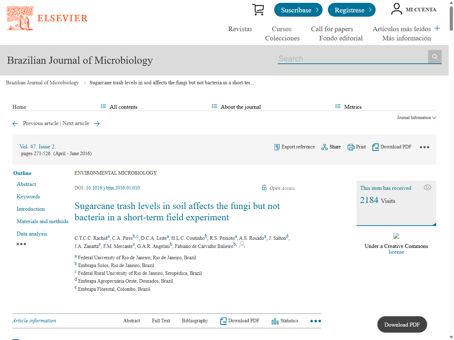Viewport: 454px width, 340px height.
Task: Open the Full Text tab
Action: (x=161, y=321)
